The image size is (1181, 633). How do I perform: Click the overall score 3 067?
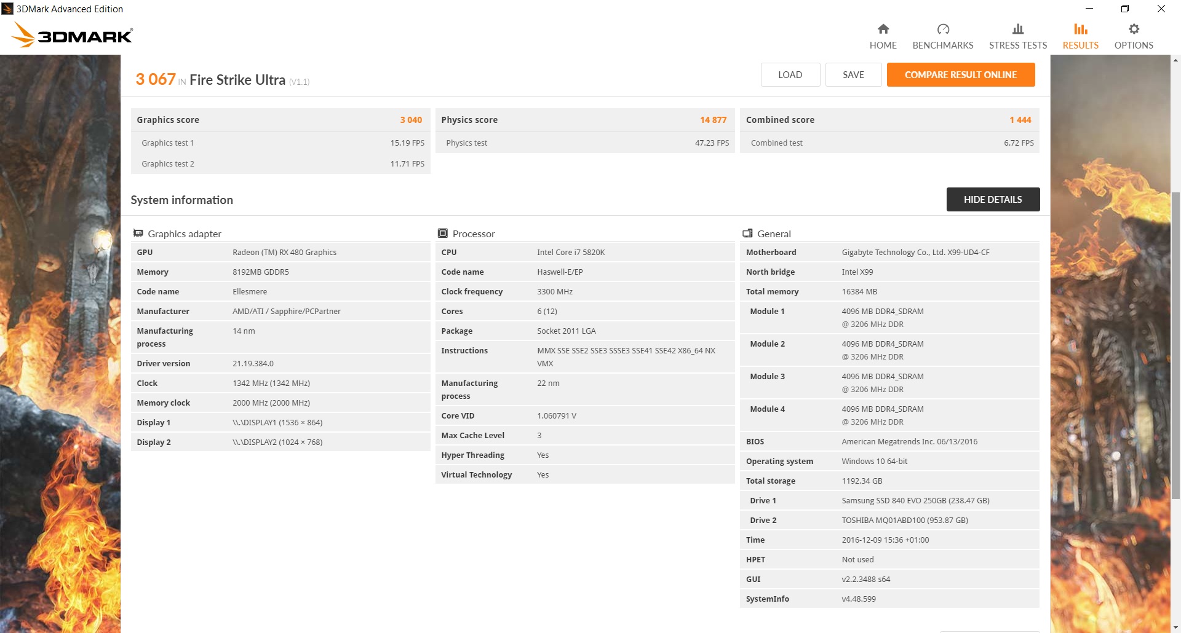[x=156, y=79]
